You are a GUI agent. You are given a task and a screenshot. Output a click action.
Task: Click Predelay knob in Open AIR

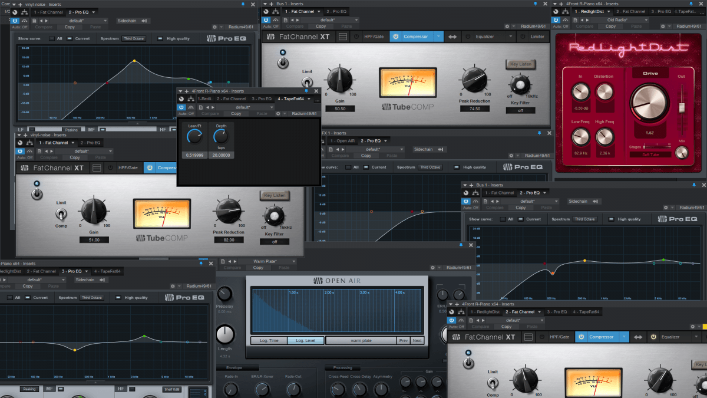click(x=224, y=294)
